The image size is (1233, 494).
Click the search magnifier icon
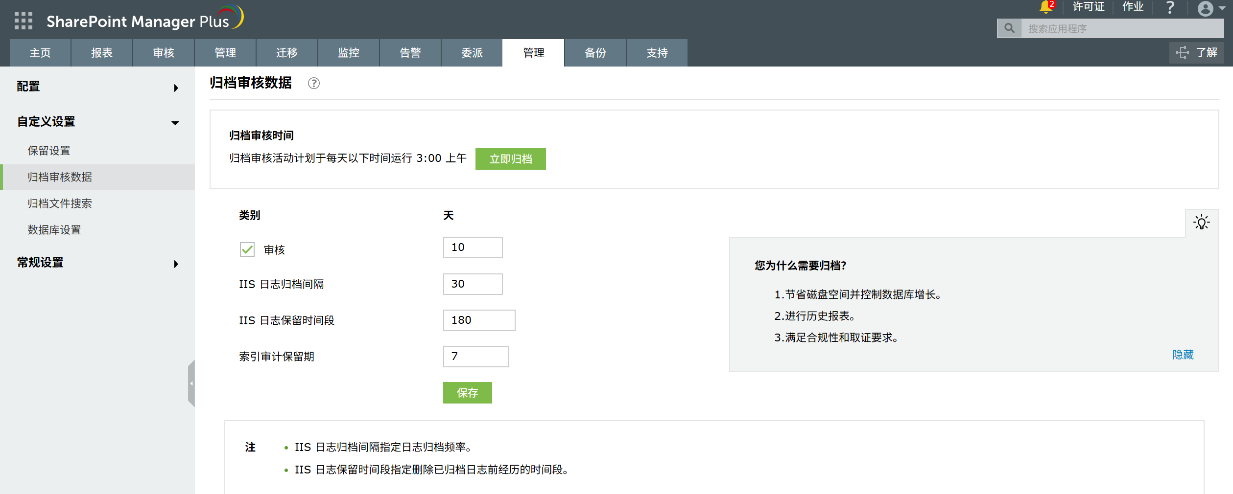point(1009,28)
